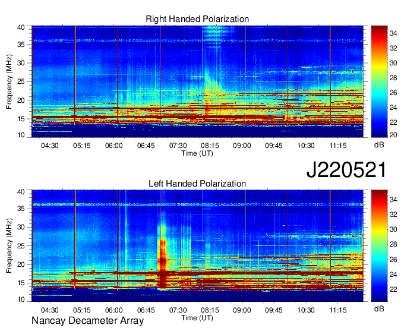Click the 06:45 time tick of the right-handed plot

pos(146,146)
